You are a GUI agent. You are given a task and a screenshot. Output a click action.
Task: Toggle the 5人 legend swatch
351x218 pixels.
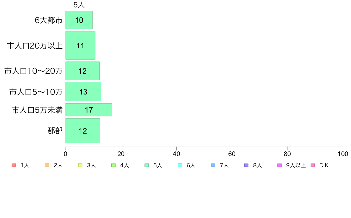[147, 165]
